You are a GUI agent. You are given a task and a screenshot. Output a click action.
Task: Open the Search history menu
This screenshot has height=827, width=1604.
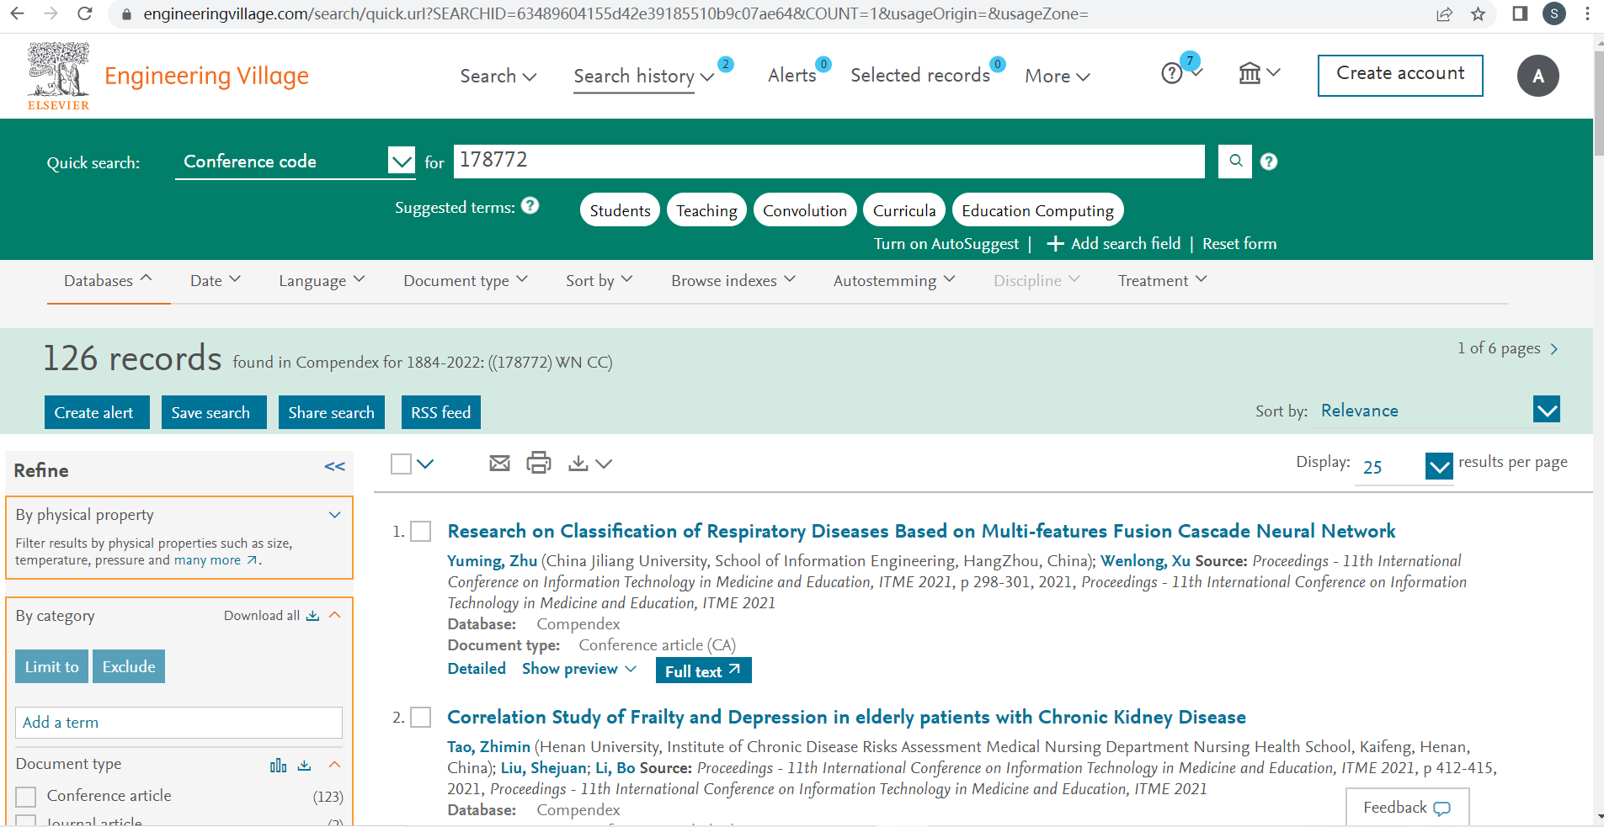point(643,76)
